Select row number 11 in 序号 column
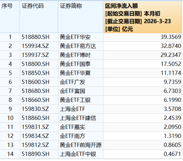The image size is (183, 161). tap(10, 127)
